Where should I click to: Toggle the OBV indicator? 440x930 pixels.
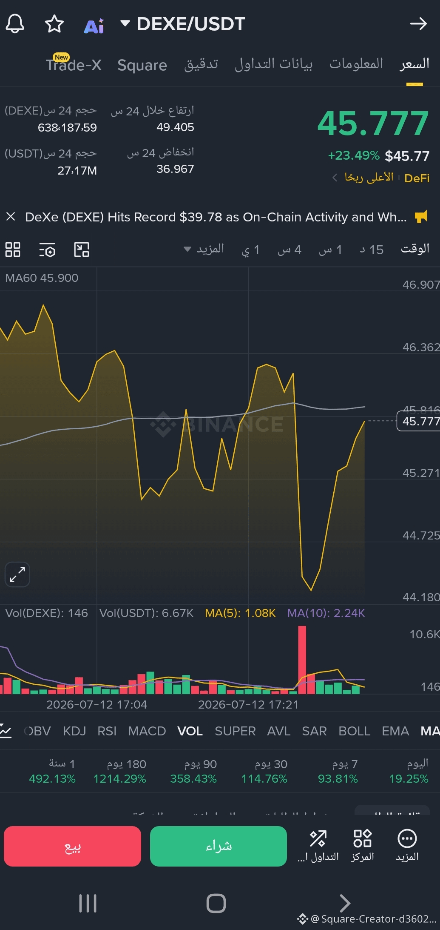(x=37, y=731)
